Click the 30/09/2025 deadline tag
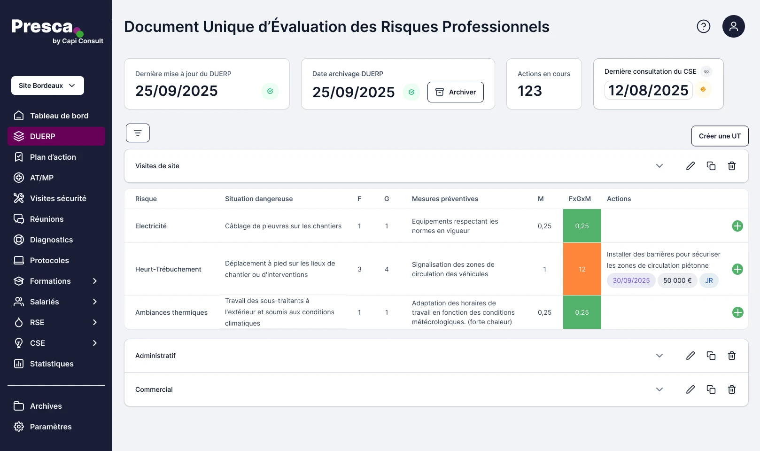The height and width of the screenshot is (451, 760). pos(631,280)
